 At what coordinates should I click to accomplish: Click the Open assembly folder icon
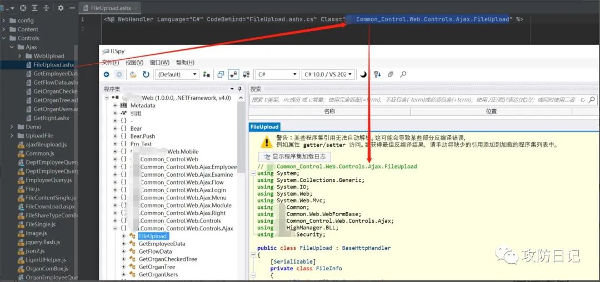(x=133, y=74)
